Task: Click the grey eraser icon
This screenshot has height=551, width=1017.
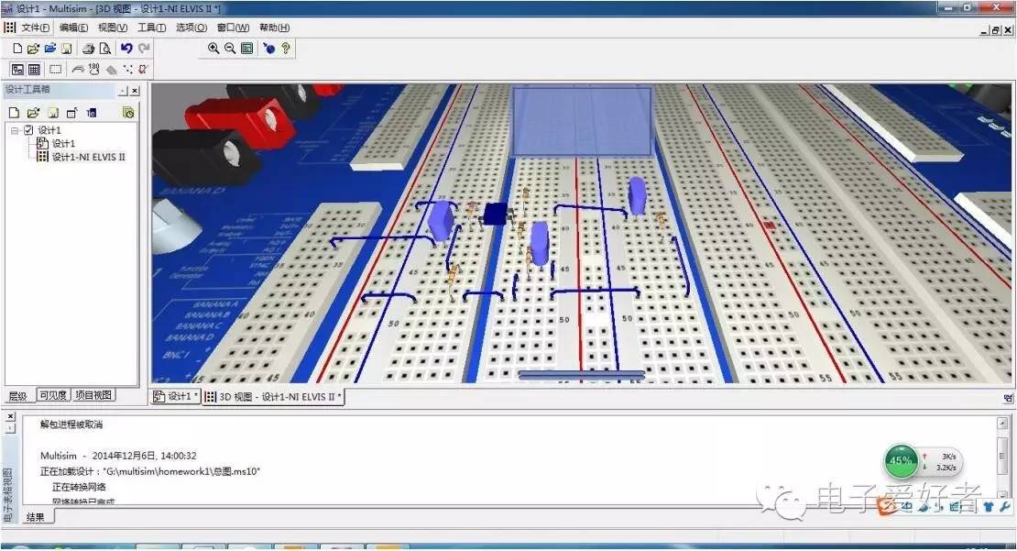Action: (x=112, y=70)
